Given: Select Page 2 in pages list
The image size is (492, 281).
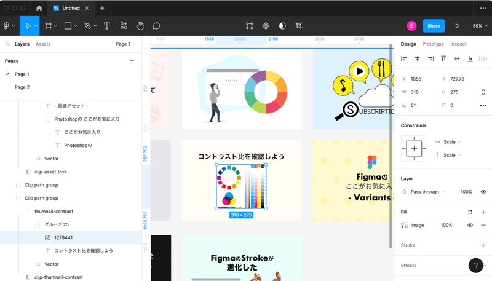Looking at the screenshot, I should [x=22, y=87].
